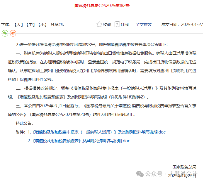The width and height of the screenshot is (204, 182).
Task: Set font size to 中 (medium)
Action: 30,25
